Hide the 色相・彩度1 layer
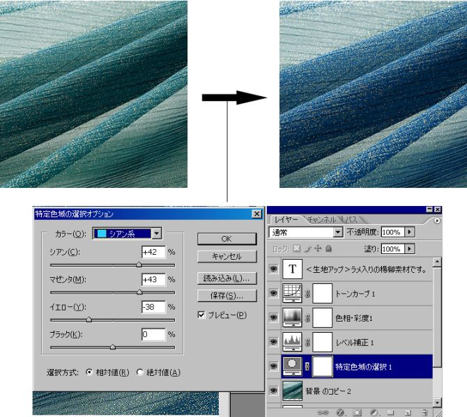Image resolution: width=467 pixels, height=417 pixels. click(273, 317)
